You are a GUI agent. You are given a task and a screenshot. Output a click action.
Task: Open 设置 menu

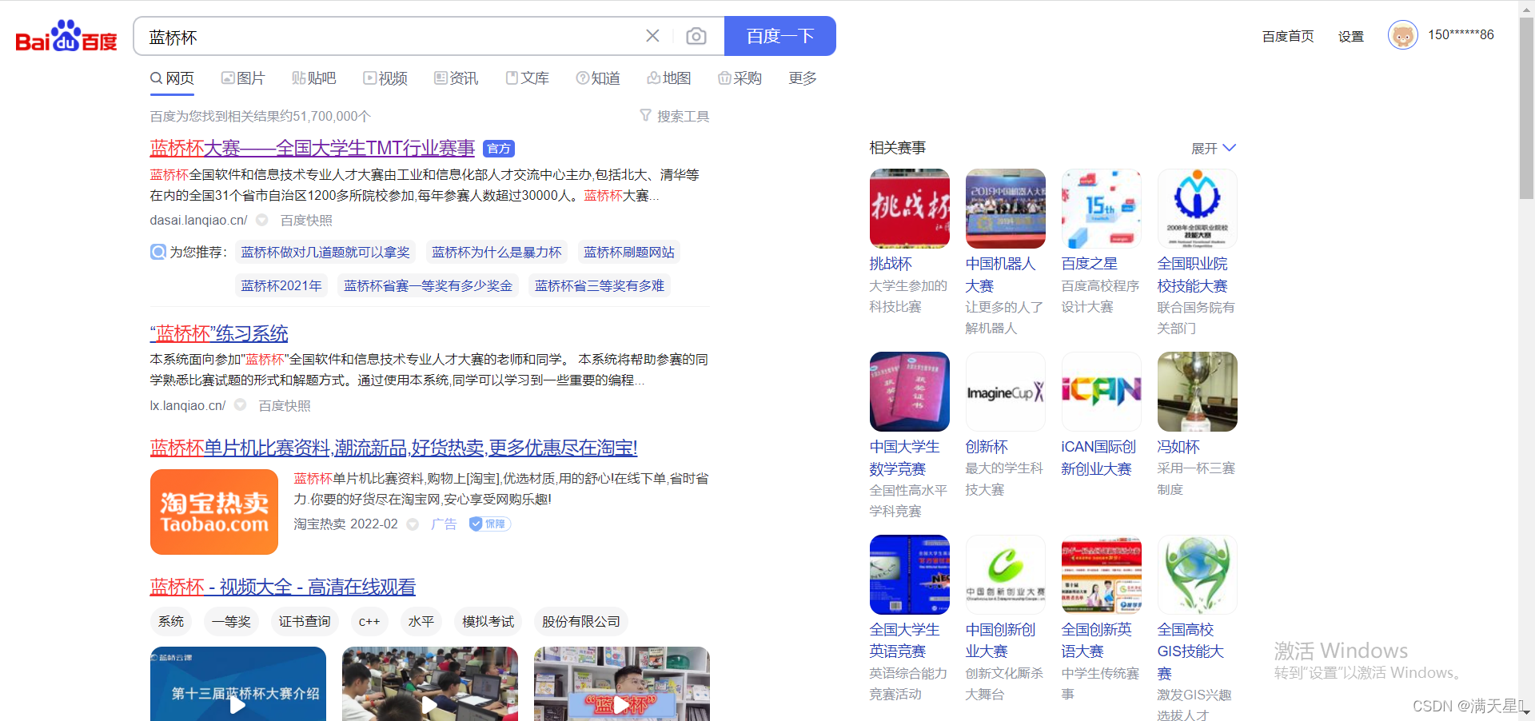[1351, 36]
